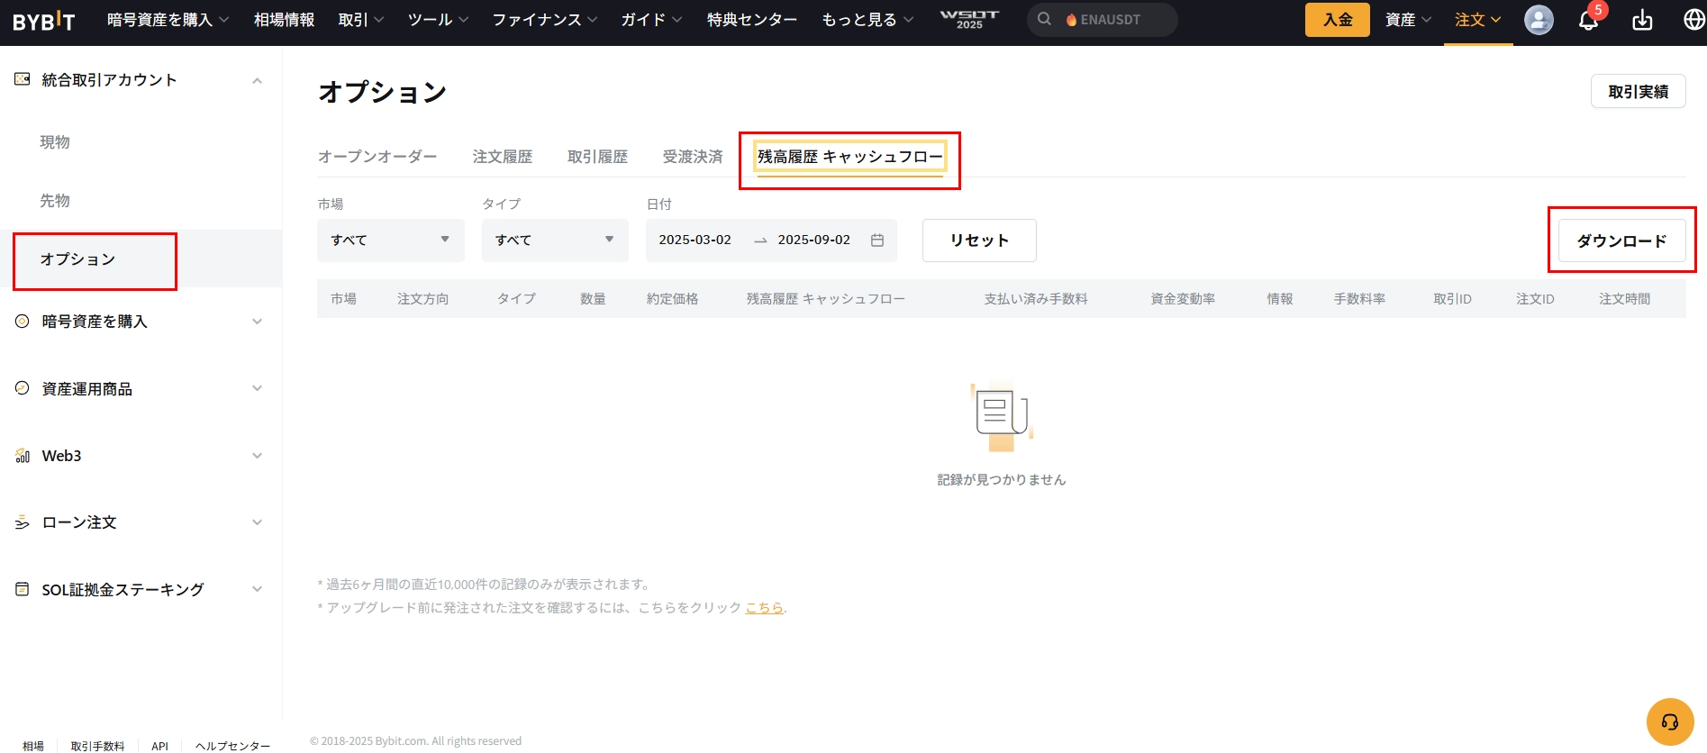Click the リセット button
Image resolution: width=1707 pixels, height=753 pixels.
pos(979,240)
